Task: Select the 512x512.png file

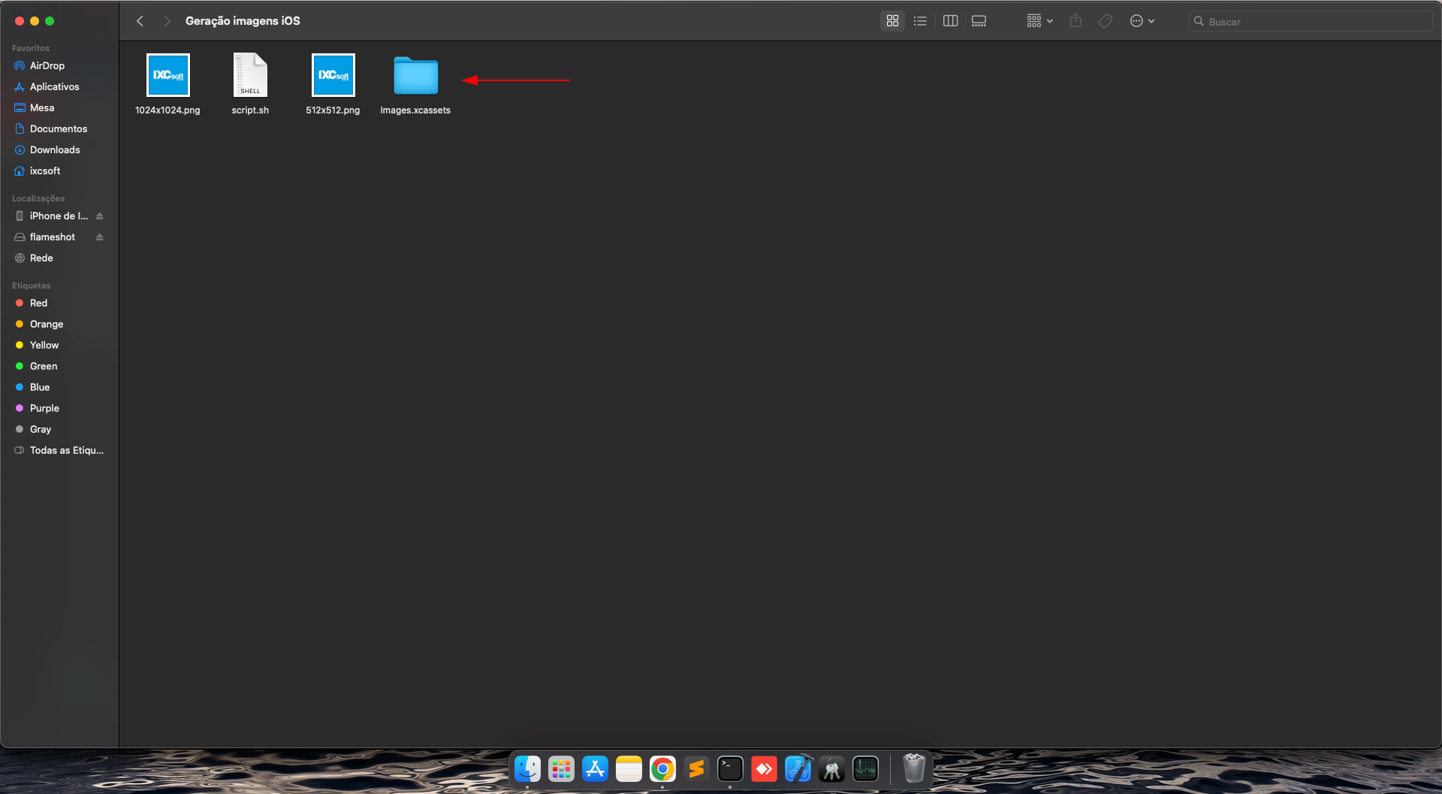Action: pyautogui.click(x=333, y=83)
